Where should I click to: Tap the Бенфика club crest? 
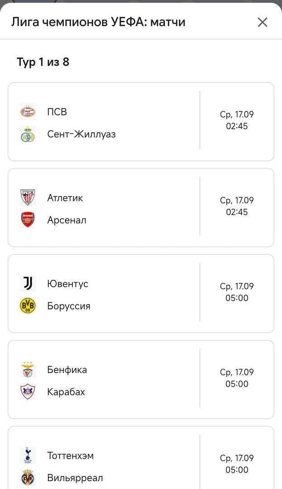point(28,369)
